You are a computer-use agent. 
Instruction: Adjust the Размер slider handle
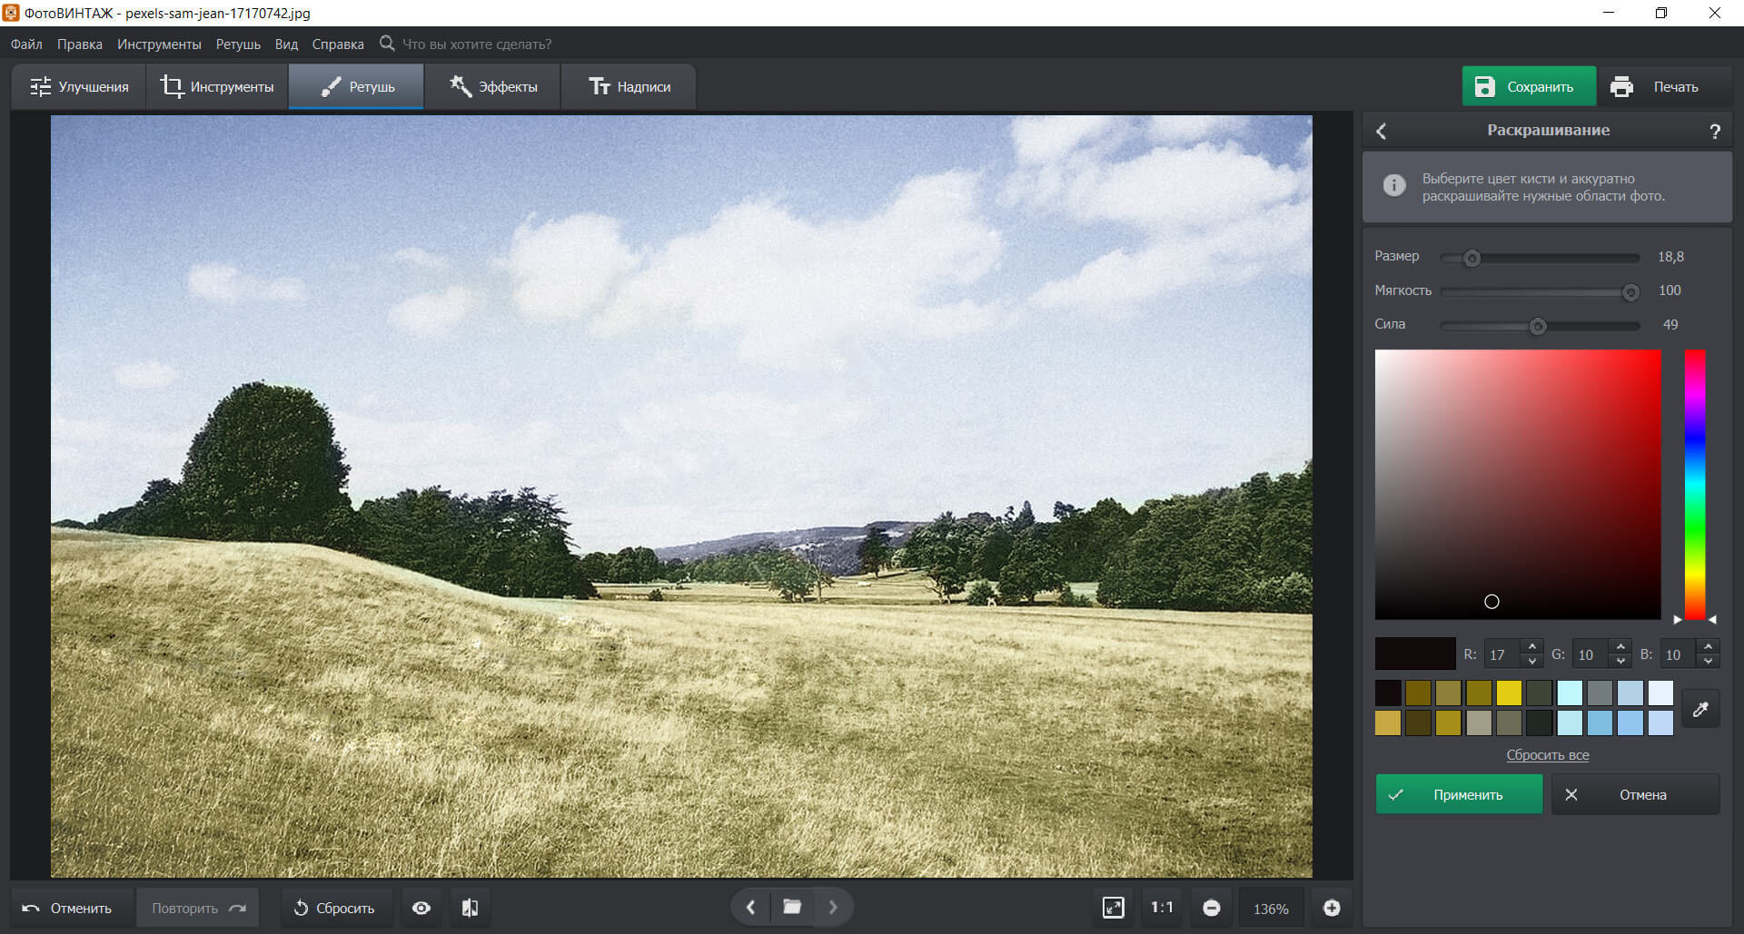click(x=1472, y=258)
